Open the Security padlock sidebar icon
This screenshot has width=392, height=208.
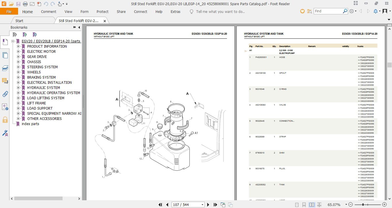coord(5,120)
